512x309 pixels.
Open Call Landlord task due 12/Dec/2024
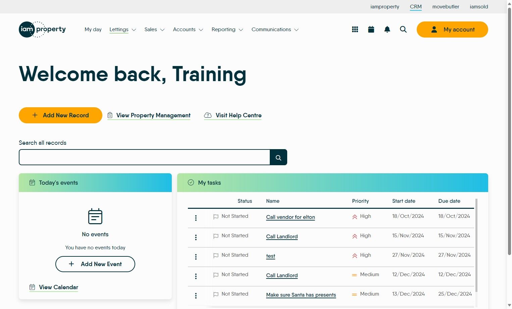point(282,275)
